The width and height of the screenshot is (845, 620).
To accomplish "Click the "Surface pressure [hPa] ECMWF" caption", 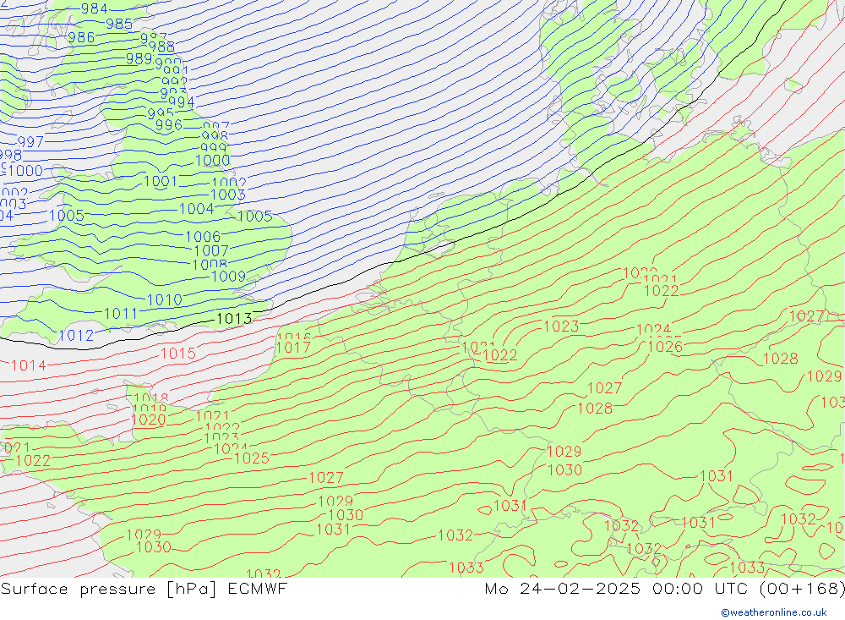I will point(144,588).
